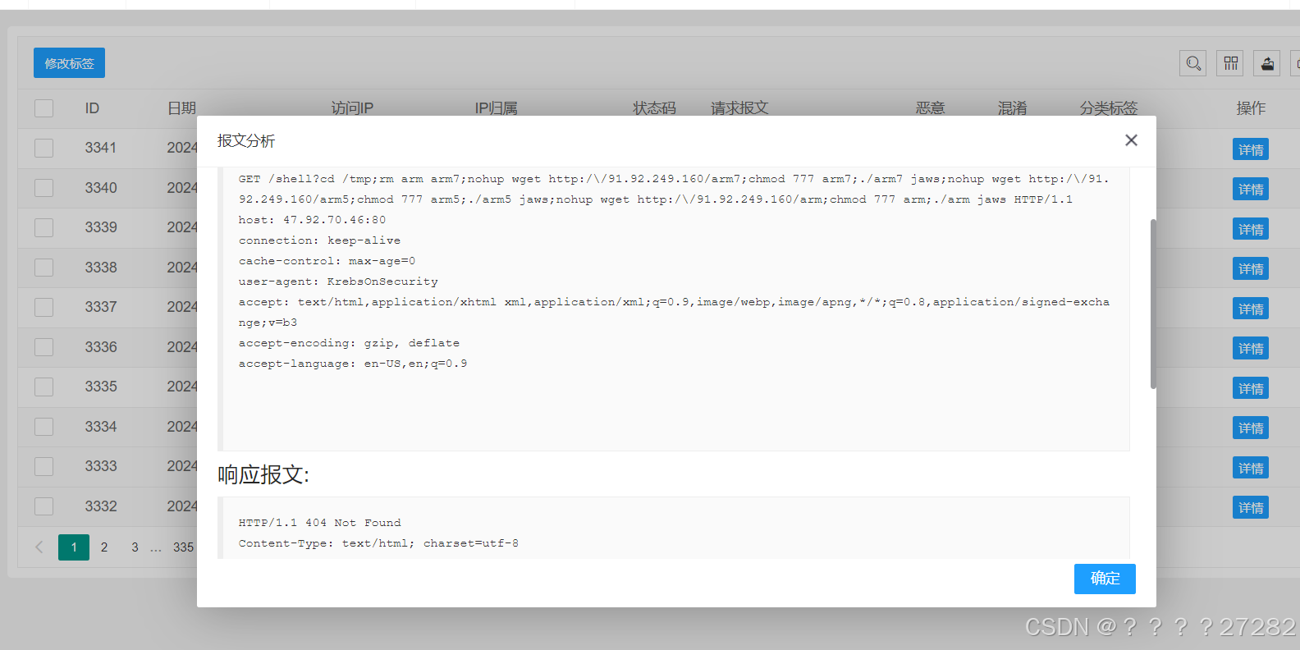Check the row 3333 checkbox
The image size is (1300, 650).
click(44, 466)
